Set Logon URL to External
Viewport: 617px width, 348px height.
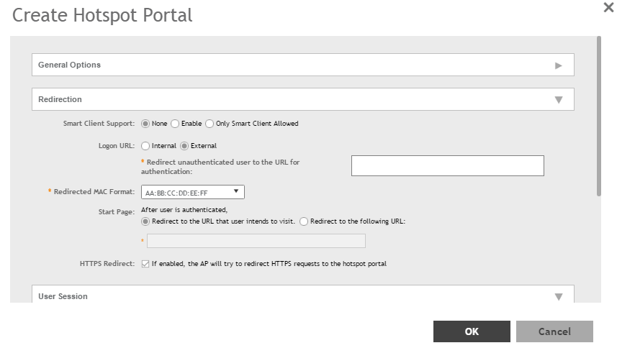[x=184, y=146]
